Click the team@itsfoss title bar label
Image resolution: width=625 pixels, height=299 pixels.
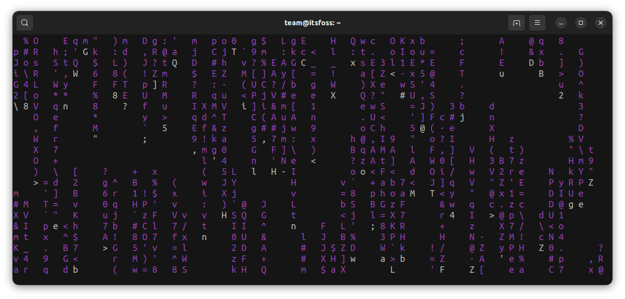[312, 22]
